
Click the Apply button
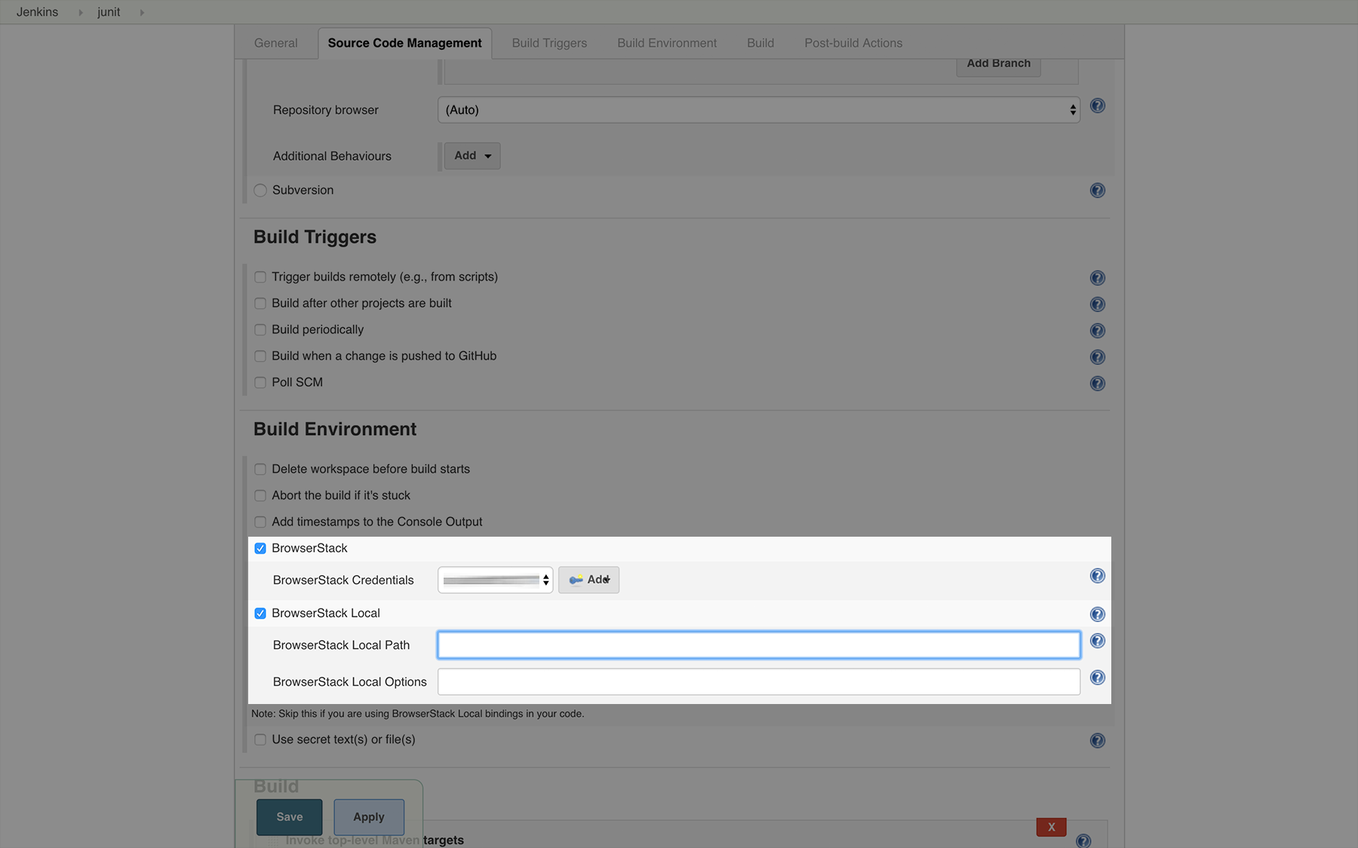(369, 817)
